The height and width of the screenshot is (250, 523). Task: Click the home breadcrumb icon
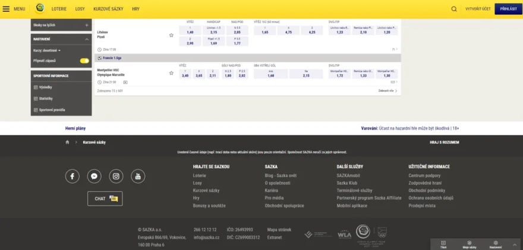click(67, 142)
